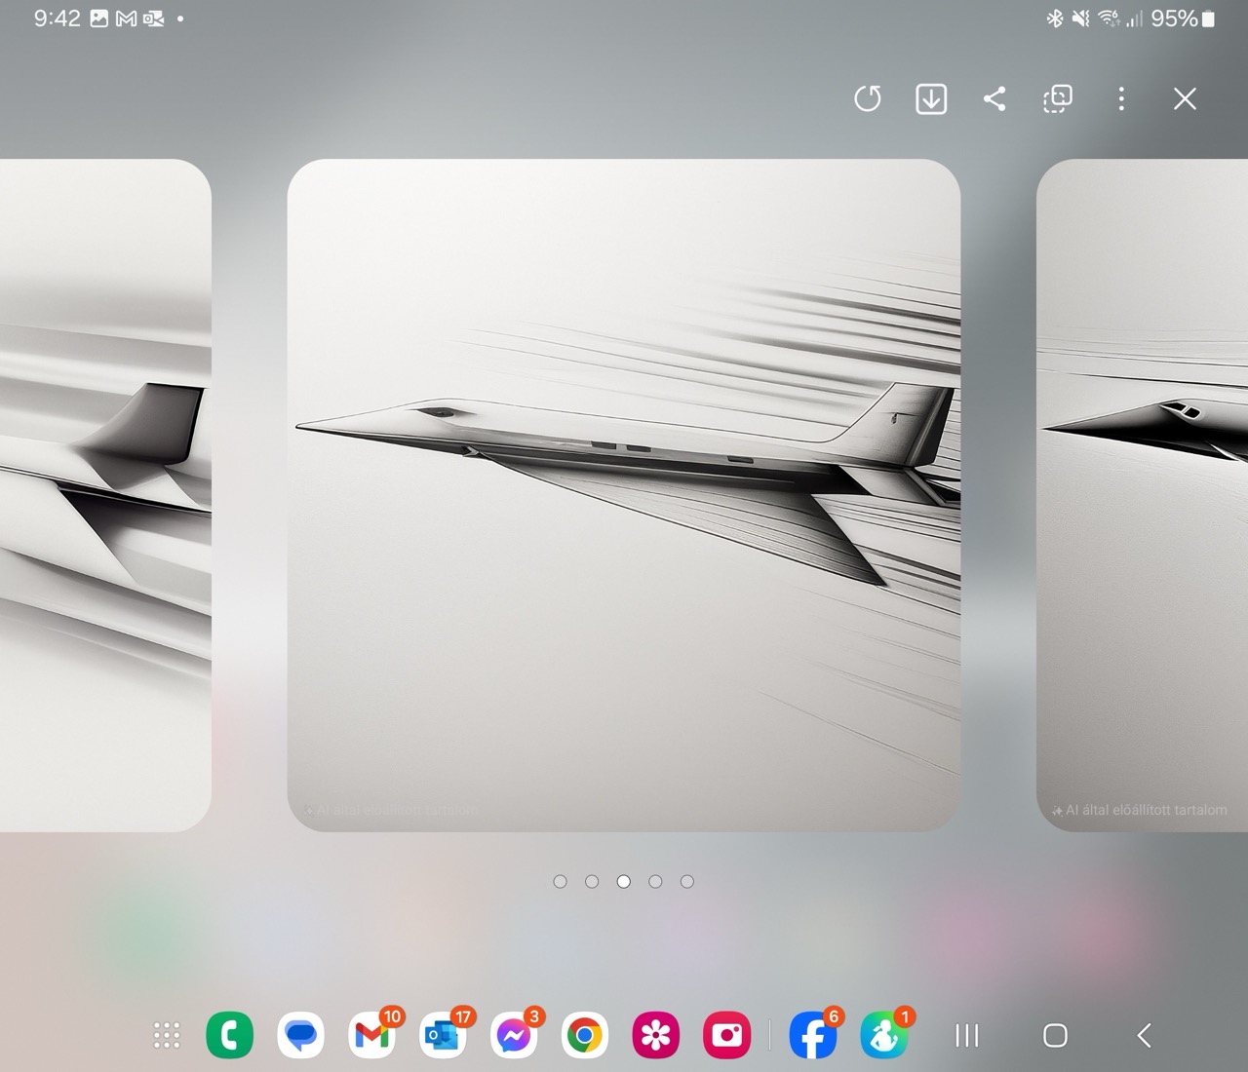Select the center airplane image

(624, 495)
